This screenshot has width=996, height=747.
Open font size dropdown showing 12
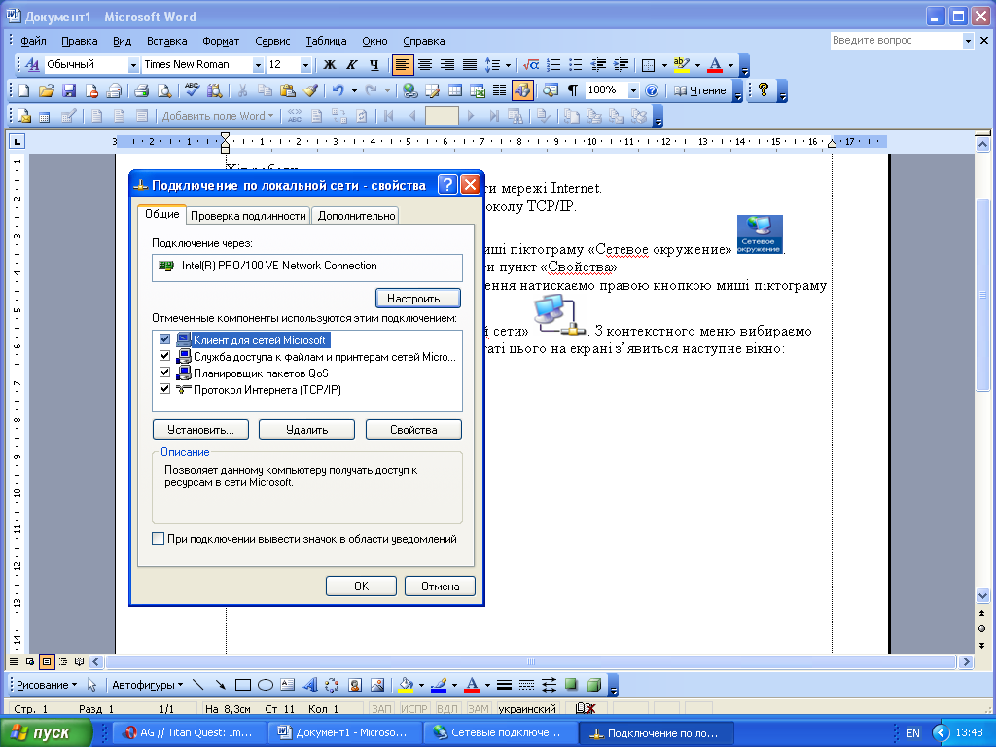(305, 65)
